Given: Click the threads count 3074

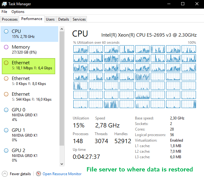Looking at the screenshot, I should [x=101, y=141].
